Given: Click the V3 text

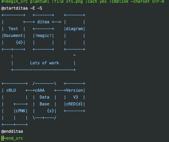Looking at the screenshot, I should (76, 97).
